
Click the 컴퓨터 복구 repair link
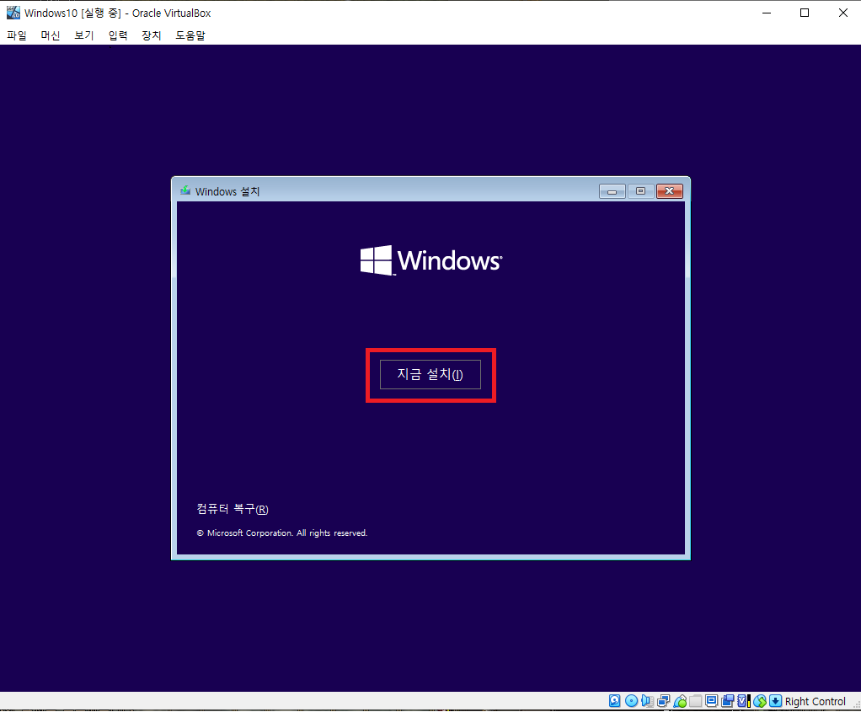coord(233,509)
